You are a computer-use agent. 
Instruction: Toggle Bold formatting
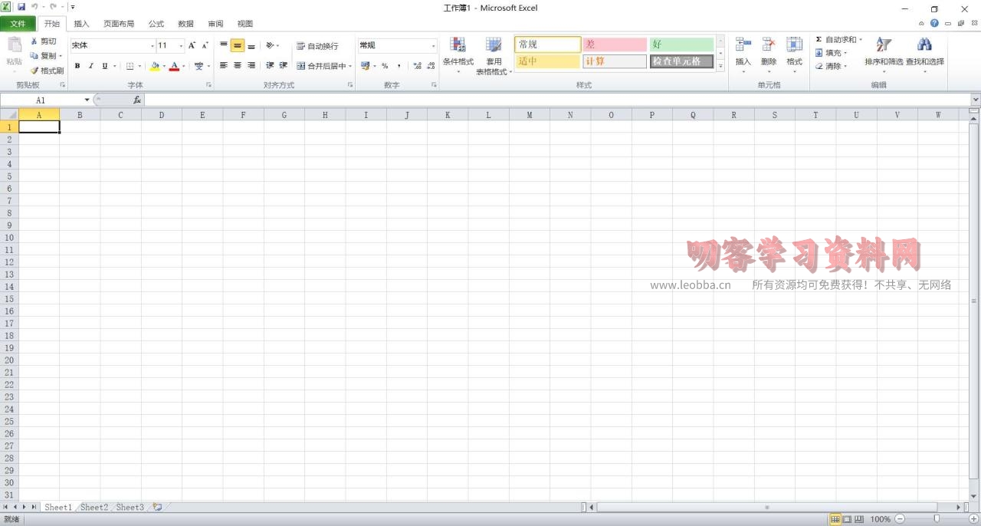(77, 66)
